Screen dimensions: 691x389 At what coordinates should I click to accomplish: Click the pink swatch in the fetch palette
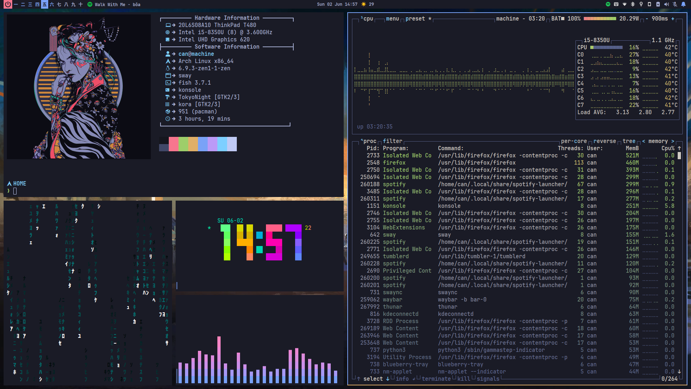coord(173,144)
